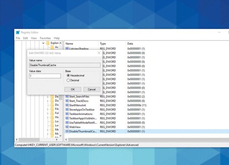Viewport: 229px width, 165px height.
Task: Expand the 'Me' key in the tree
Action: 48,130
